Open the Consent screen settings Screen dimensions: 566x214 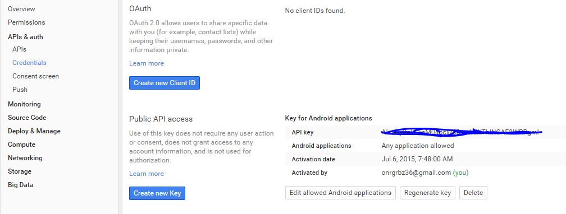click(35, 76)
